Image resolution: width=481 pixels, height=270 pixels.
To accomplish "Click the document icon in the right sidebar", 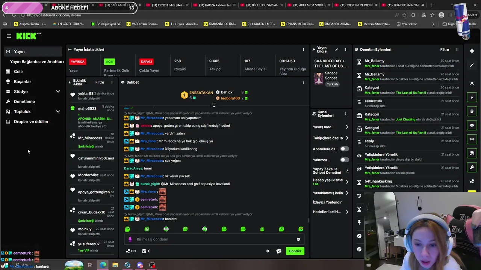I will tap(472, 111).
